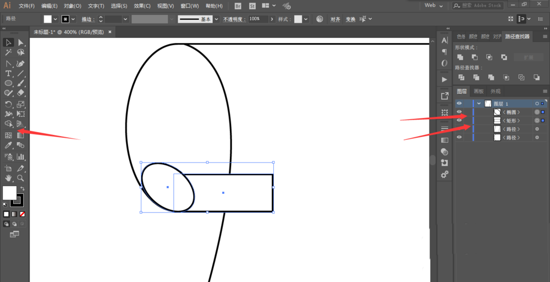Select the Column Graph tool
The height and width of the screenshot is (282, 550).
pyautogui.click(x=21, y=156)
